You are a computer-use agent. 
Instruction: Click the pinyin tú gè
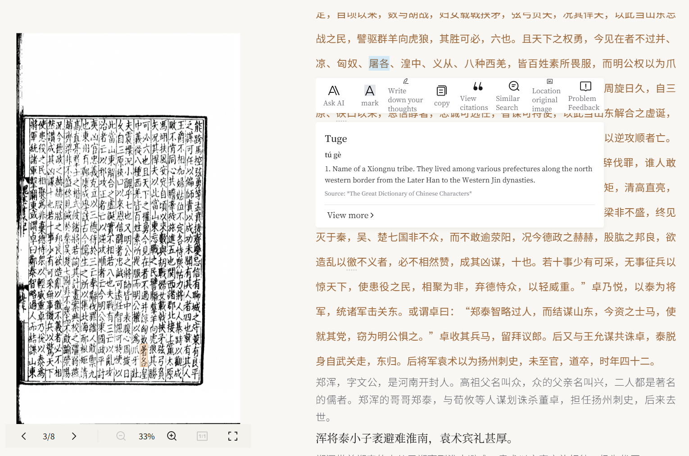tap(333, 155)
